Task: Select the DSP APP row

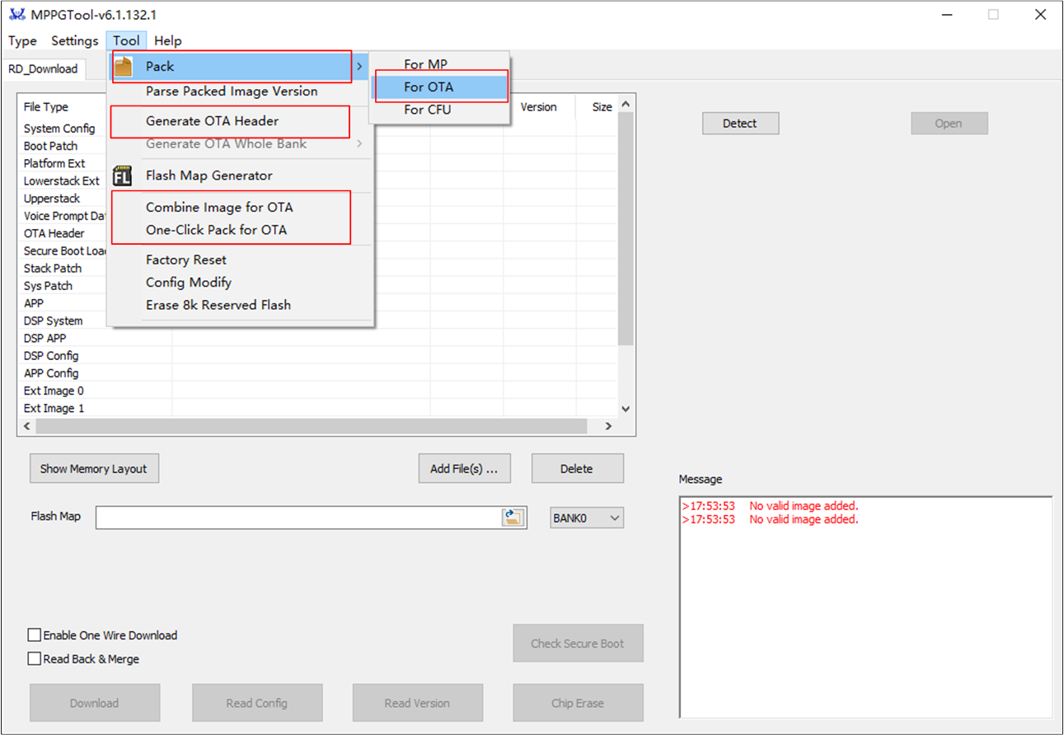Action: pyautogui.click(x=318, y=339)
